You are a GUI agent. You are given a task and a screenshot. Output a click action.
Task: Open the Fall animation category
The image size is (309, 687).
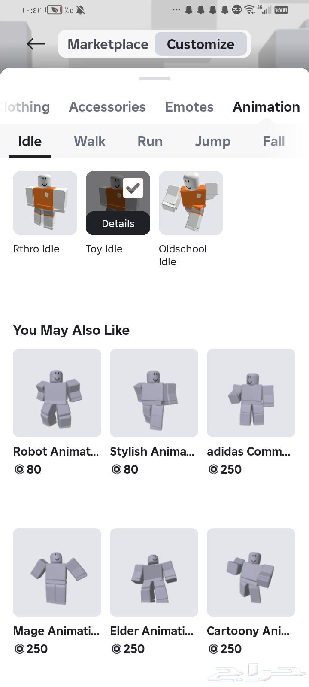[x=273, y=141]
